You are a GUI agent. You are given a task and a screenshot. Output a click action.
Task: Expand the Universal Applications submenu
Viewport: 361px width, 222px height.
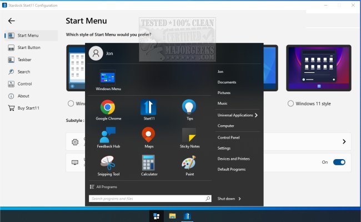[238, 115]
